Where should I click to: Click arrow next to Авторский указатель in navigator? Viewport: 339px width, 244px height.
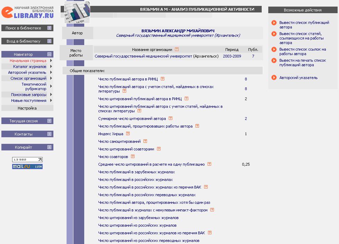[51, 72]
